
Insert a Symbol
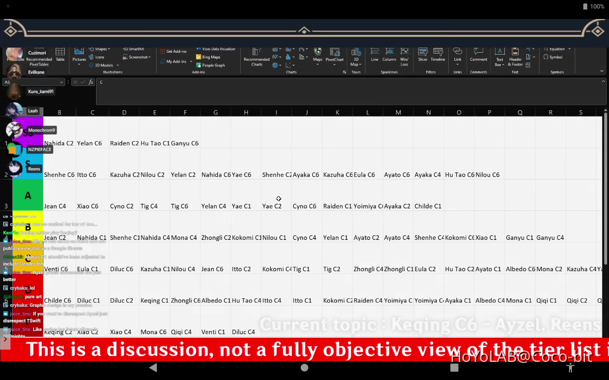point(552,57)
